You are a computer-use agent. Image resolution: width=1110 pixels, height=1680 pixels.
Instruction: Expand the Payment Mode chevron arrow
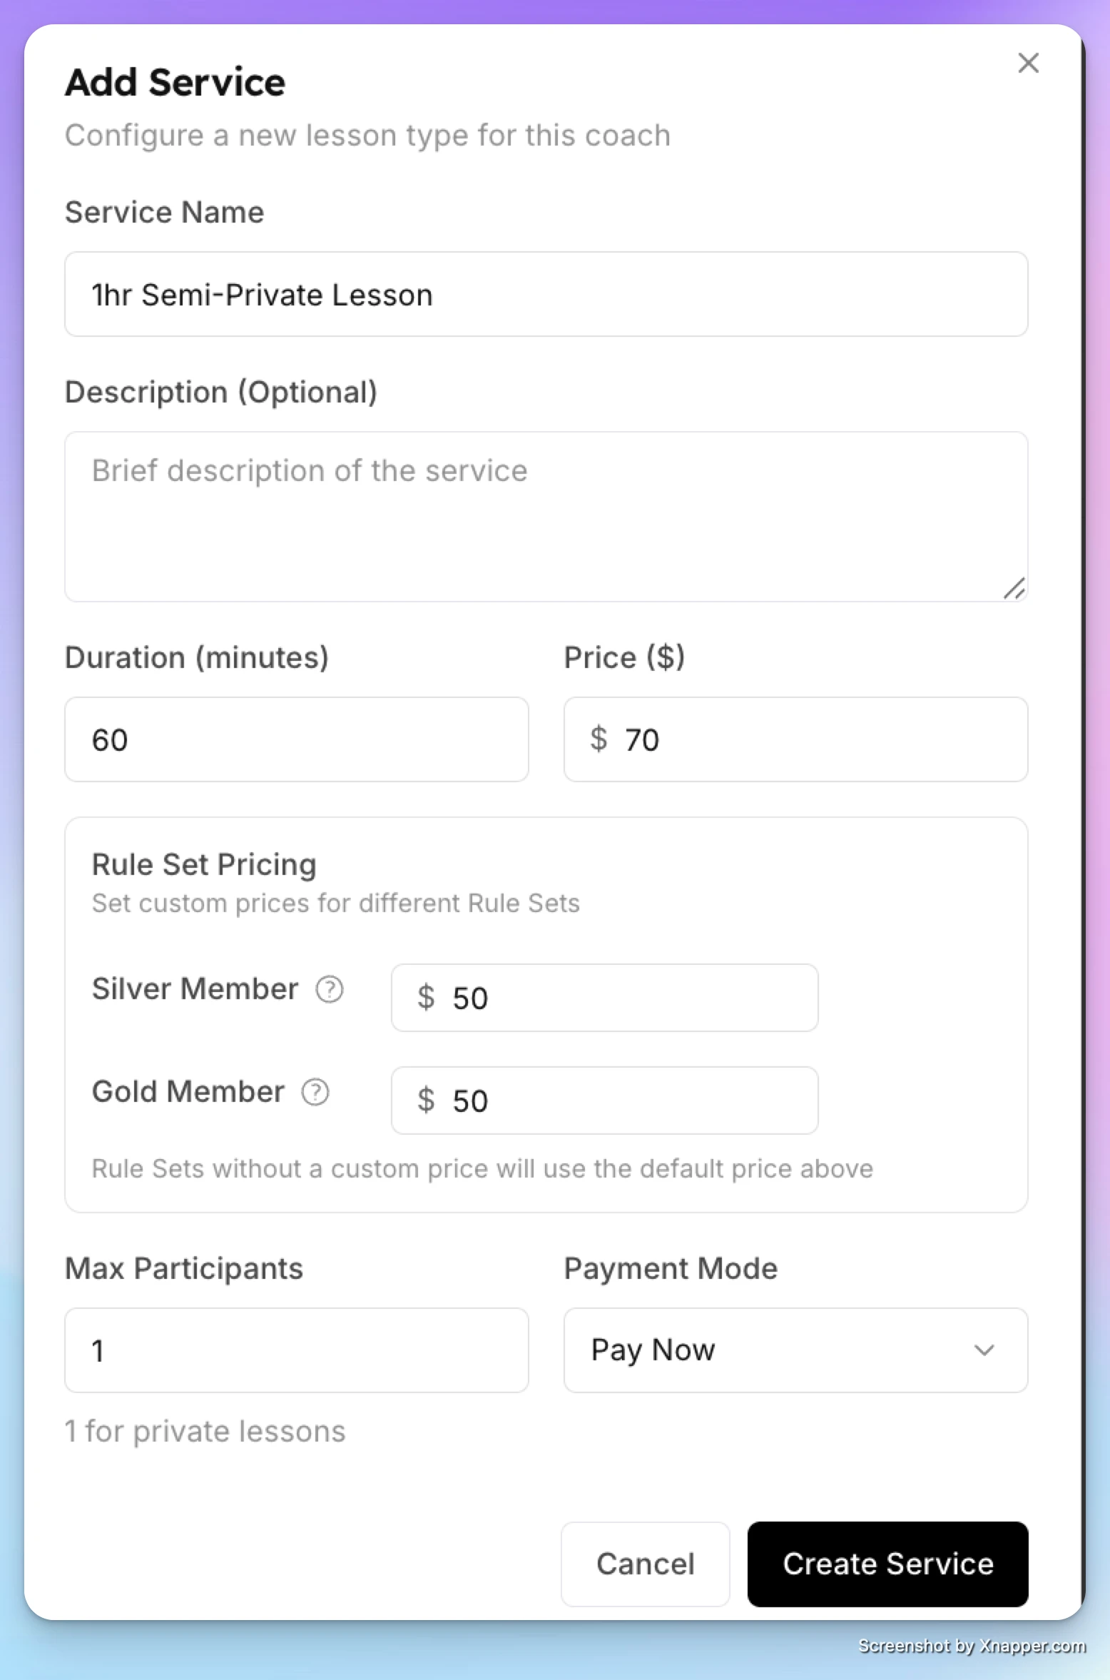[x=984, y=1350]
